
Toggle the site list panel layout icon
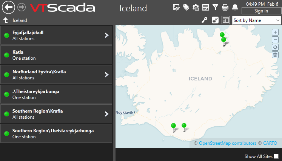tap(225, 20)
